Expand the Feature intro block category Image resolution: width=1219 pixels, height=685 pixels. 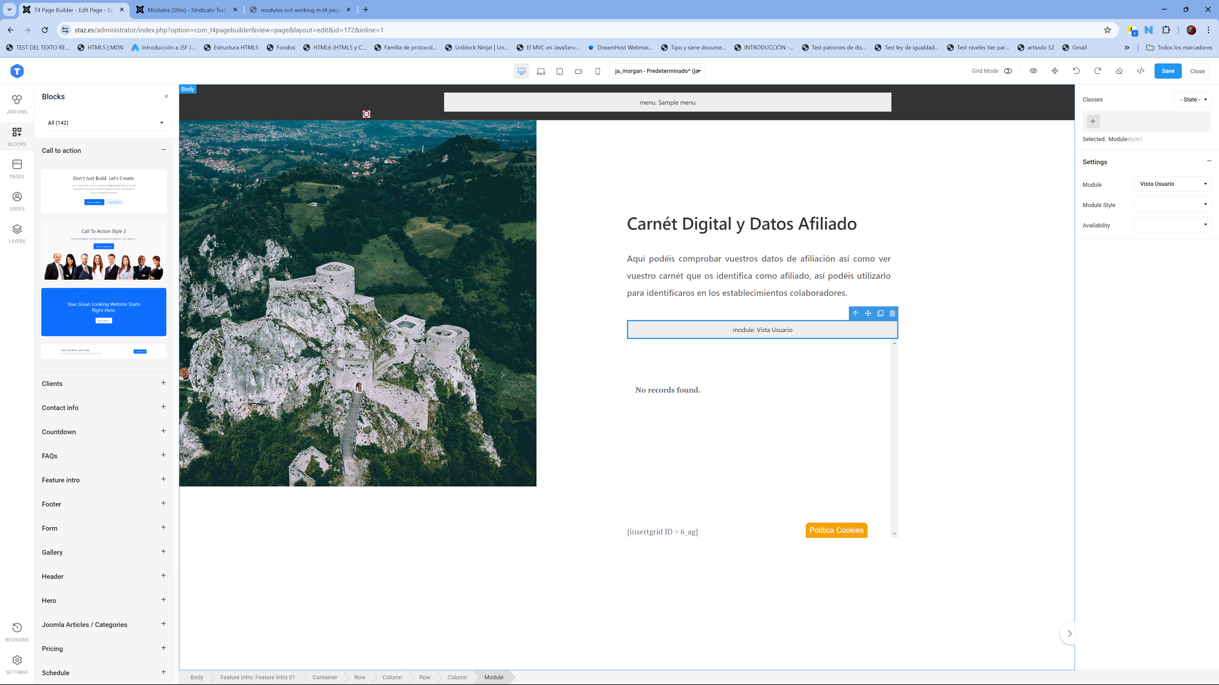coord(163,480)
